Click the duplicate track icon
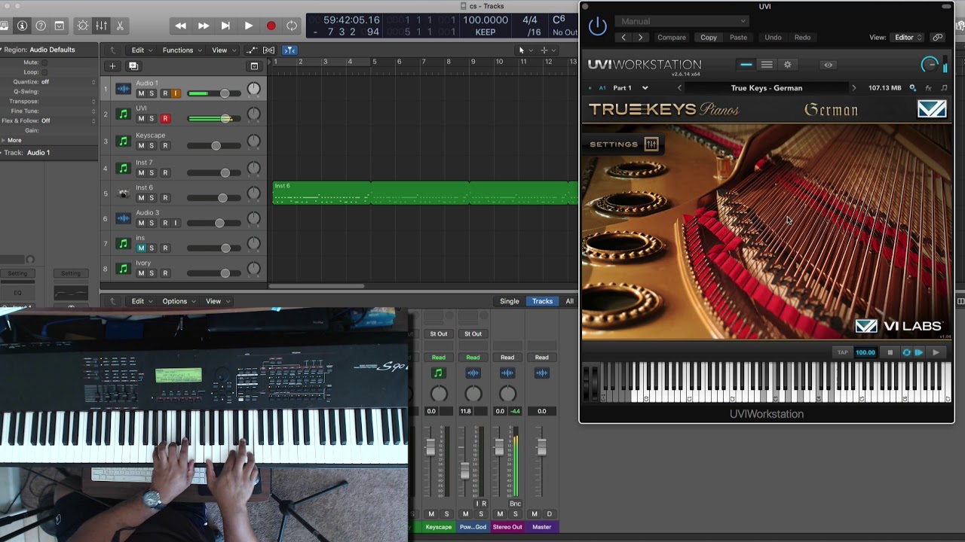 133,65
